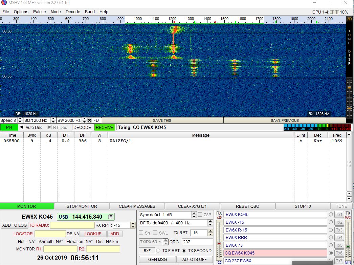Uncheck the FD checkbox

[x=90, y=120]
